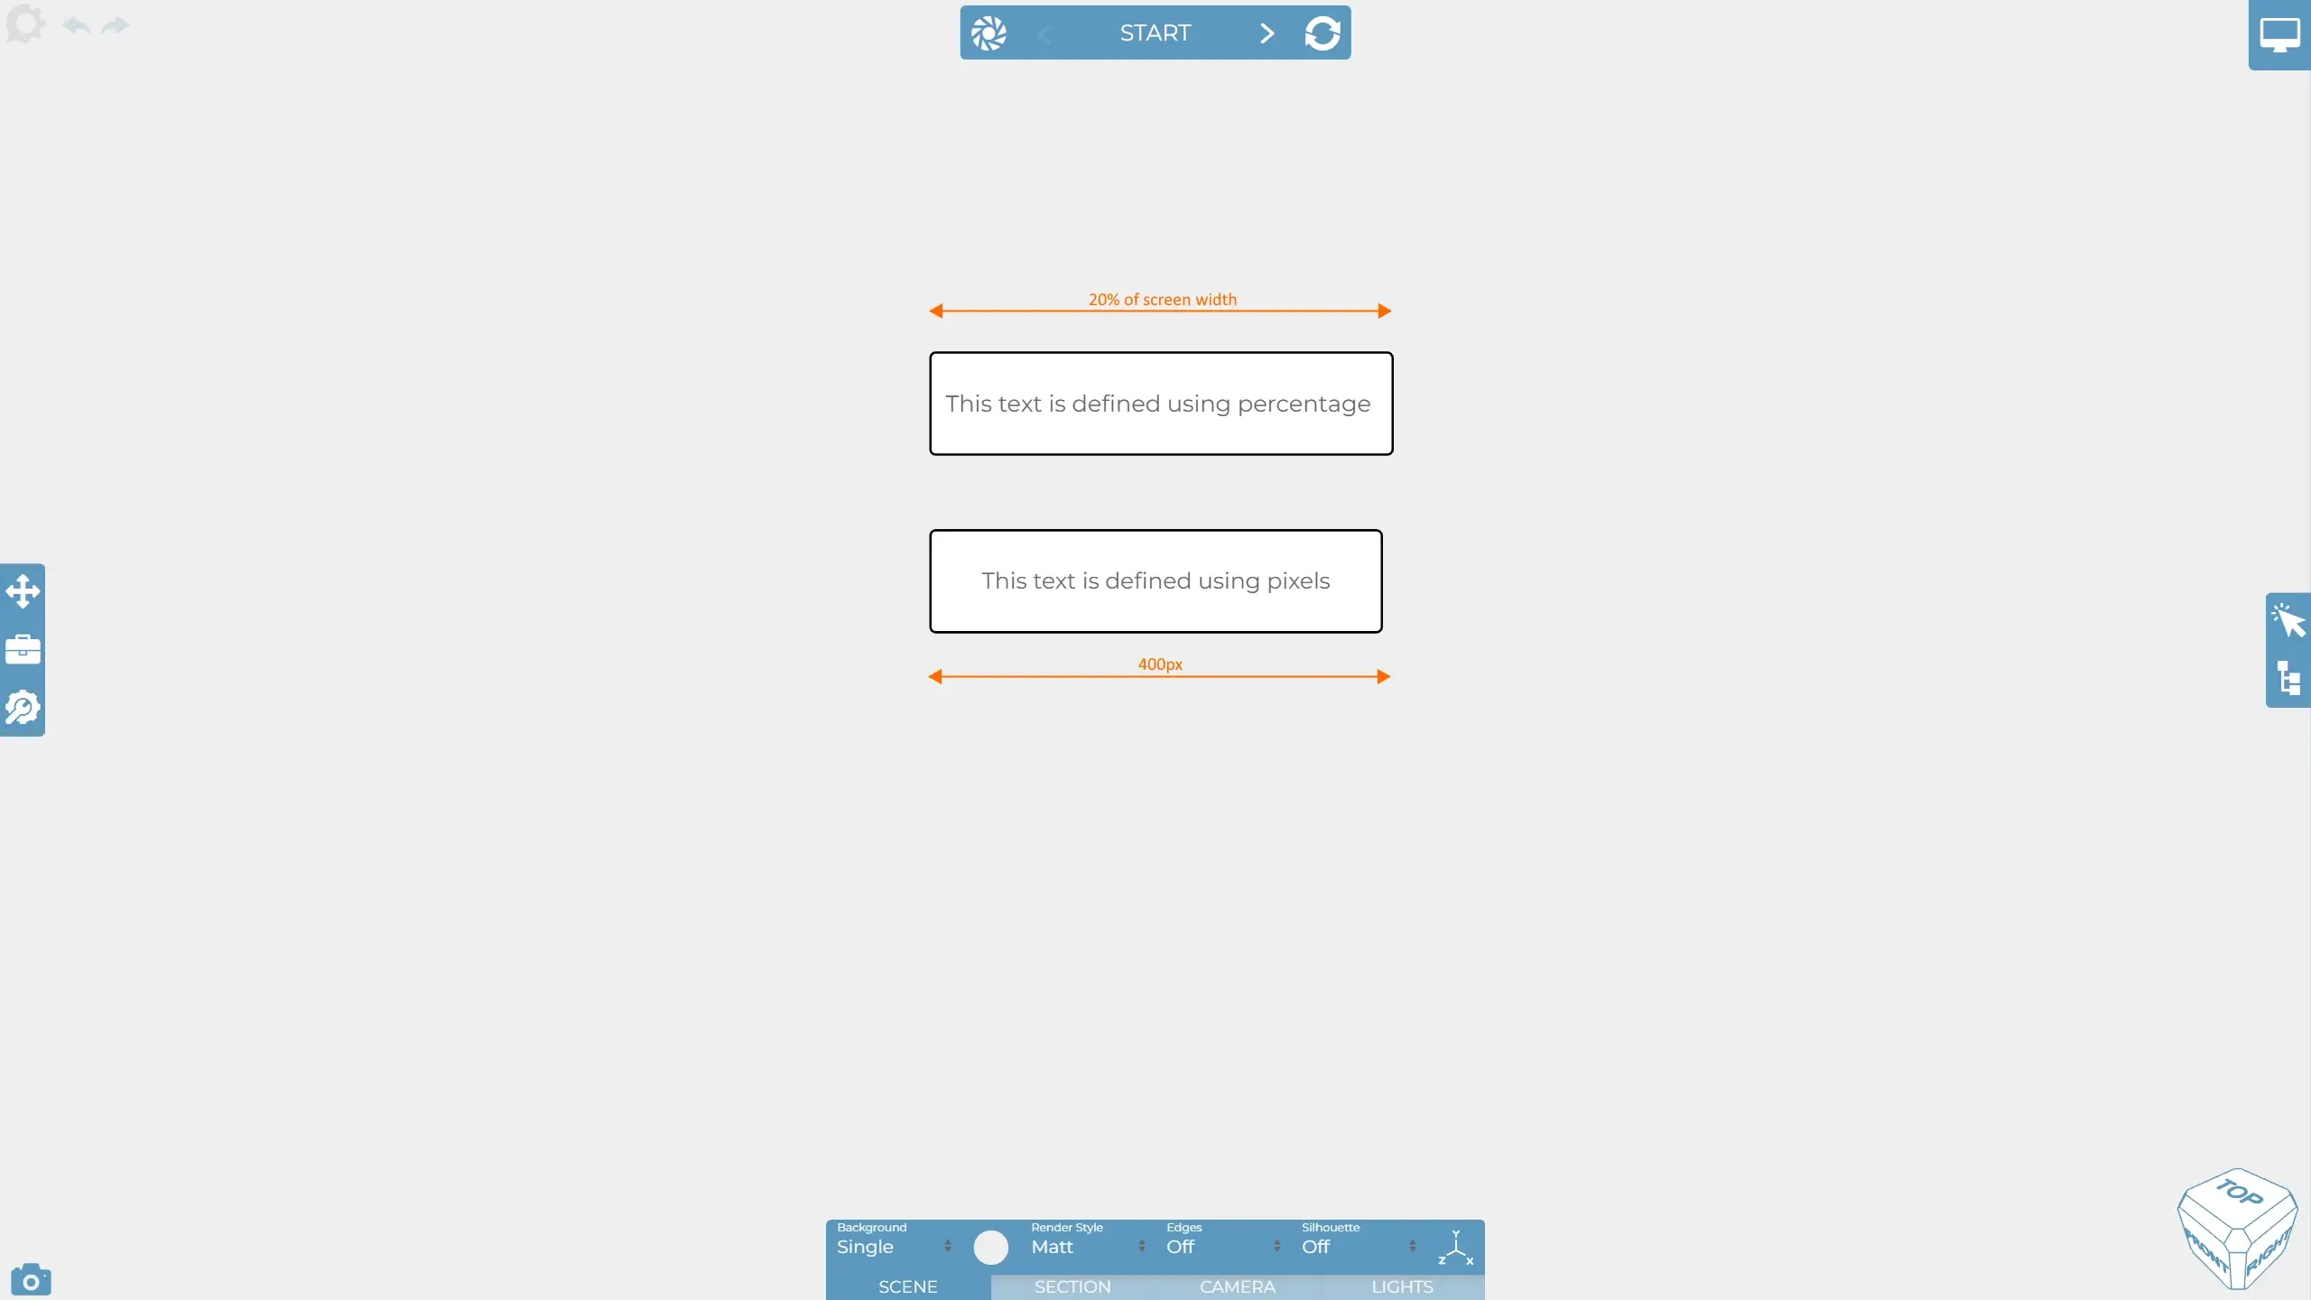Switch to the SECTION tab

[x=1073, y=1286]
